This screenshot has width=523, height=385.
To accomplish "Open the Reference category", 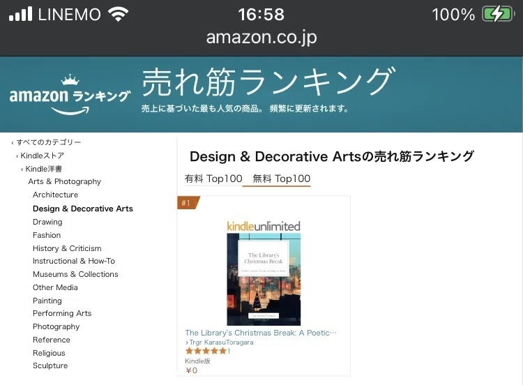I will point(52,340).
